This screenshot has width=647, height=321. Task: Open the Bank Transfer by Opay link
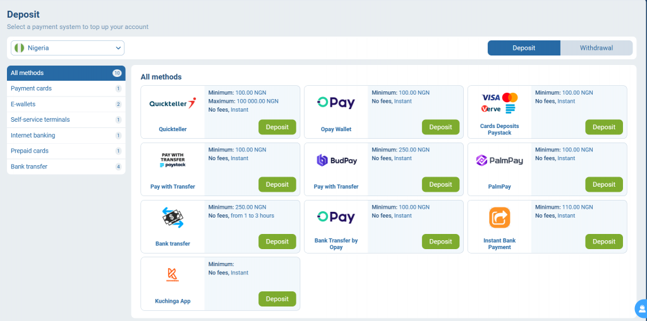tap(336, 243)
